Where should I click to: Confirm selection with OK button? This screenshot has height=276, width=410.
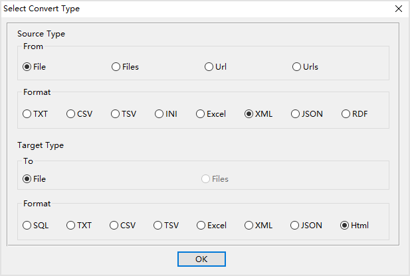(201, 259)
